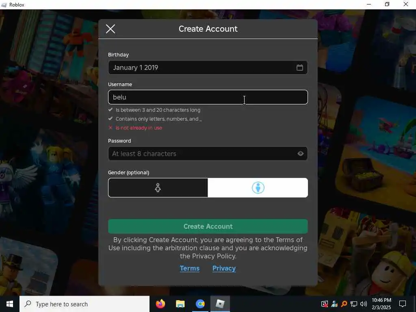
Task: Open the Terms link
Action: click(x=189, y=268)
